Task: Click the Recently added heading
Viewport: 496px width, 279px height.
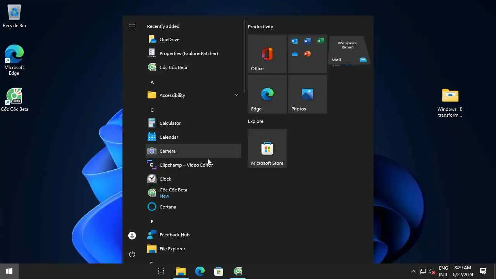Action: (163, 26)
